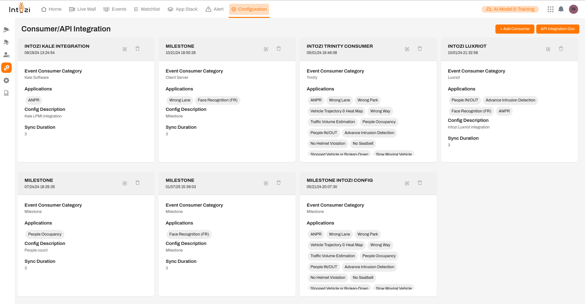
Task: Select the camera settings icon in sidebar
Action: pos(6,42)
